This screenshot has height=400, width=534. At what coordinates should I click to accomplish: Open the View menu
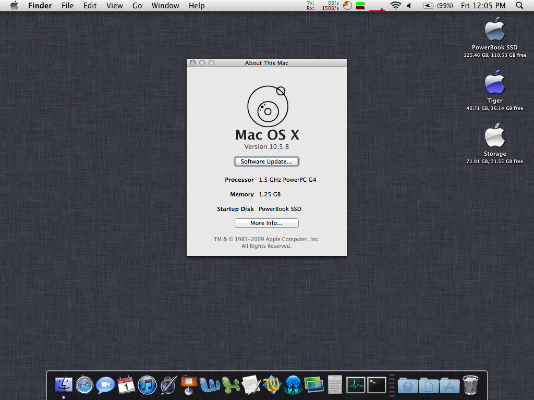[114, 5]
